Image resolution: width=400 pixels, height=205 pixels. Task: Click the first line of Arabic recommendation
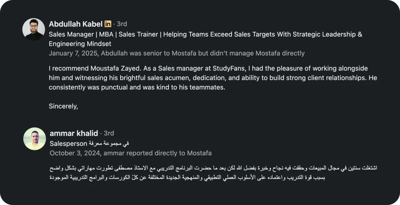click(213, 168)
